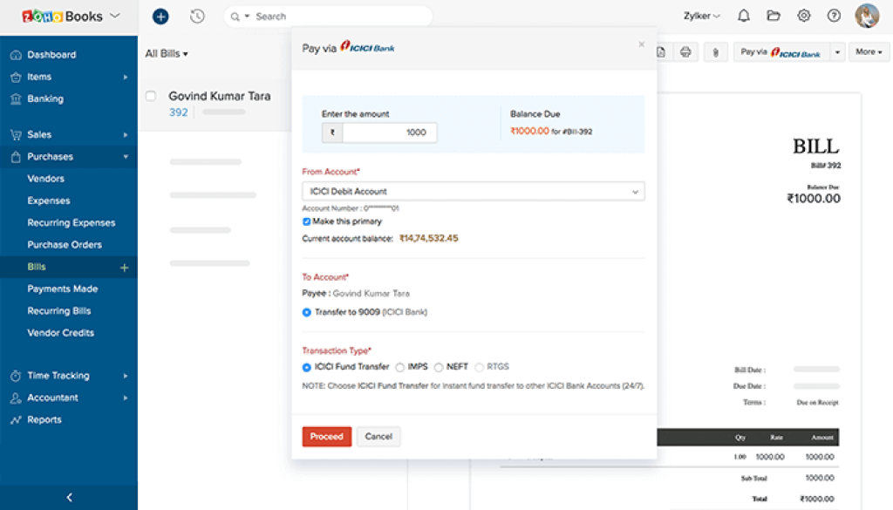Image resolution: width=893 pixels, height=510 pixels.
Task: Click the attachment paperclip icon
Action: pyautogui.click(x=715, y=52)
